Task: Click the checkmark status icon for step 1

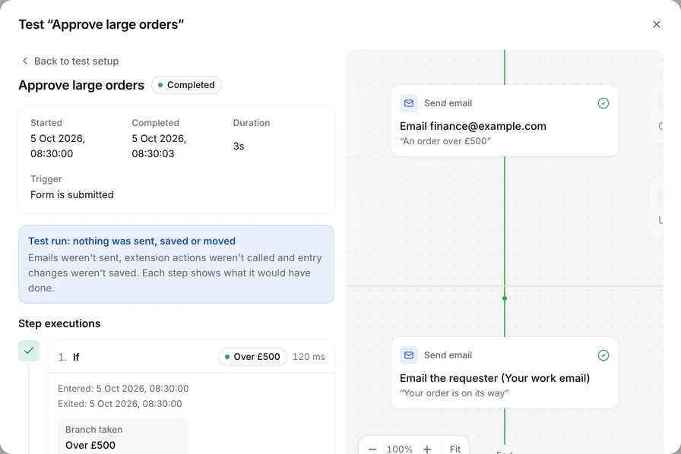Action: click(29, 351)
